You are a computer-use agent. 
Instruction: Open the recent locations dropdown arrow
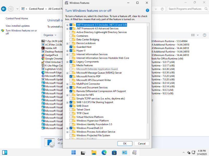17,9
